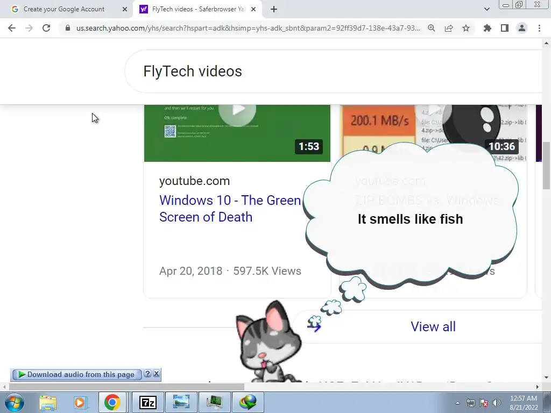Click the It smells like fish bubble
Screen dimensions: 551x413
pyautogui.click(x=411, y=215)
